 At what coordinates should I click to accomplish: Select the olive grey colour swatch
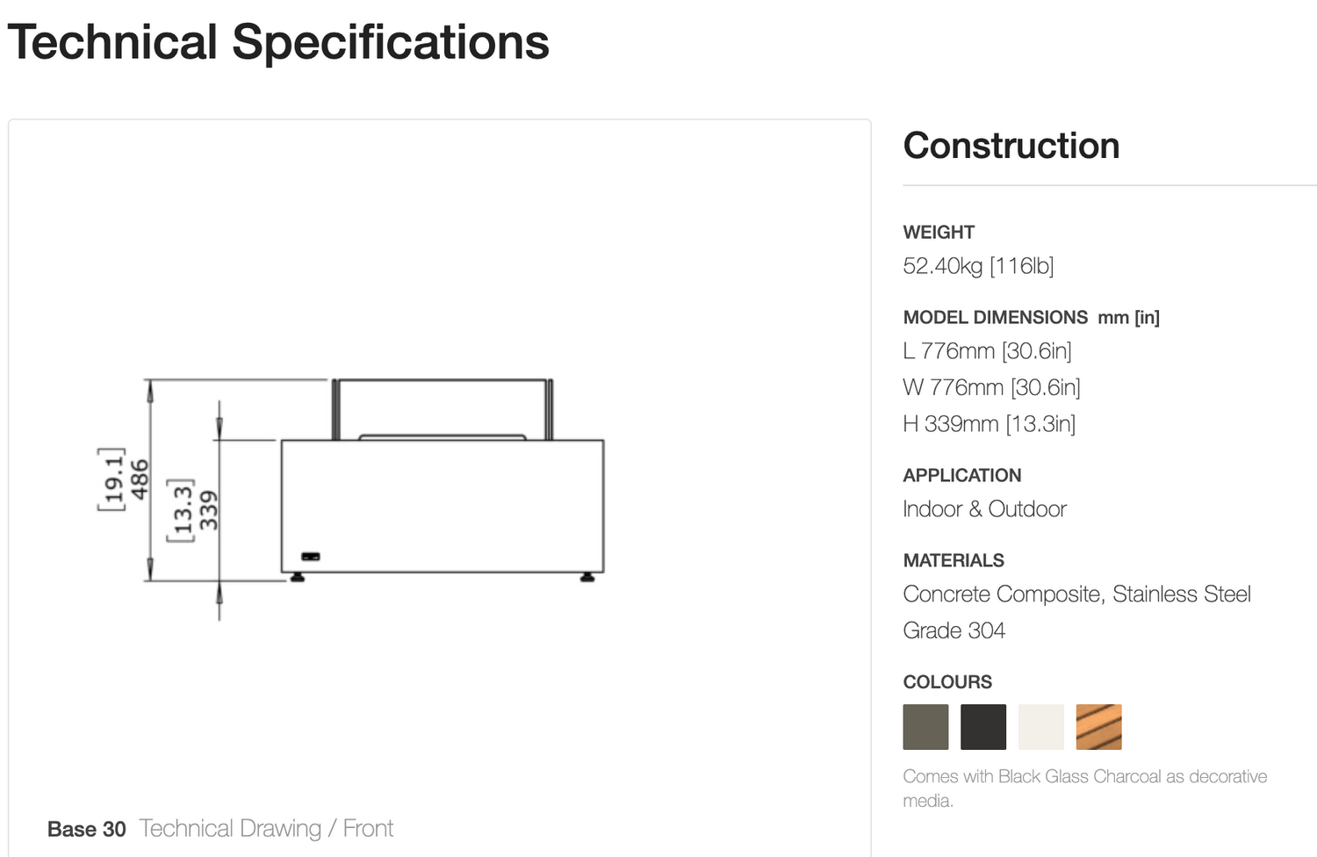[x=925, y=727]
